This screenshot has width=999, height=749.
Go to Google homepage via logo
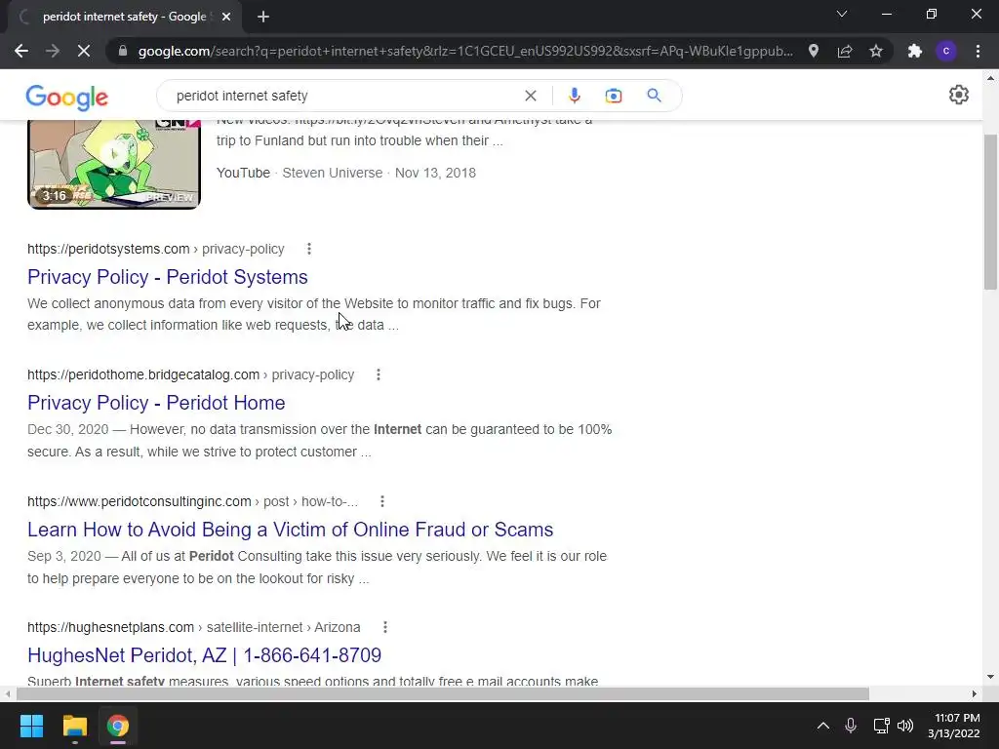click(x=67, y=97)
